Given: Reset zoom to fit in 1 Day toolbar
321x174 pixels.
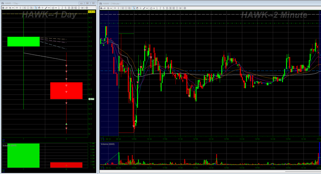Looking at the screenshot, I should [x=31, y=8].
